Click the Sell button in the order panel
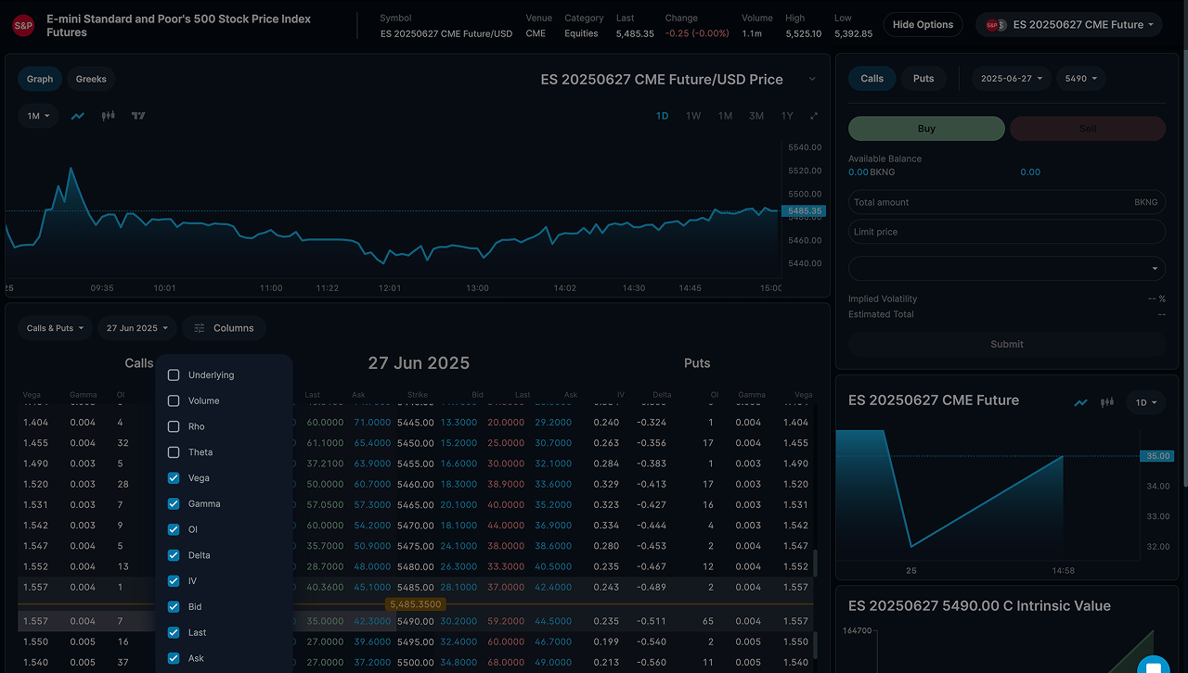The width and height of the screenshot is (1188, 673). [1087, 128]
